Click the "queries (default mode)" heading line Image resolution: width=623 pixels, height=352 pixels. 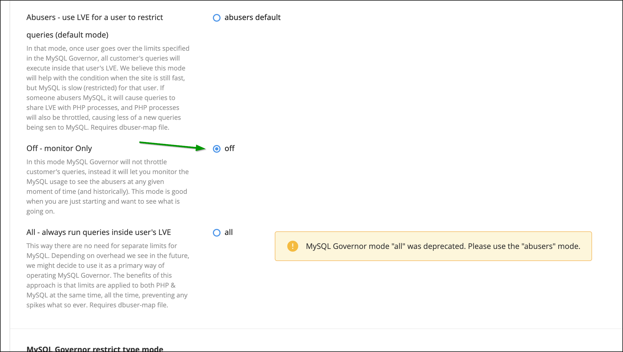[x=67, y=35]
